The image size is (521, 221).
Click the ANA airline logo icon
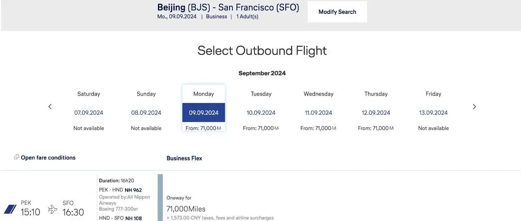tap(10, 209)
